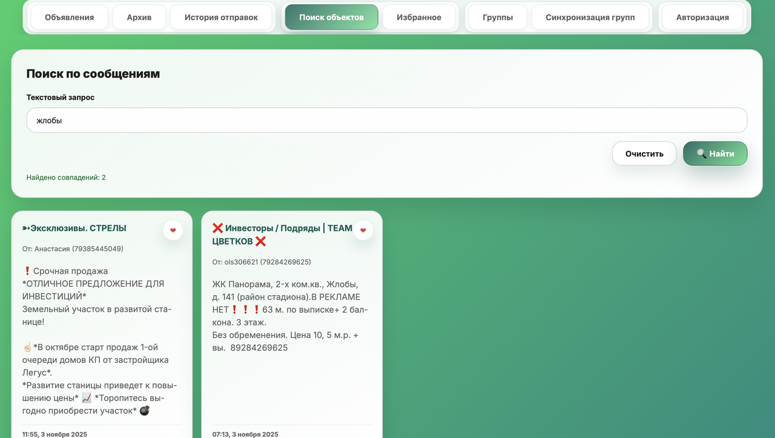Image resolution: width=775 pixels, height=438 pixels.
Task: Click the 'Поиск по сообщениям' heading
Action: (x=93, y=74)
